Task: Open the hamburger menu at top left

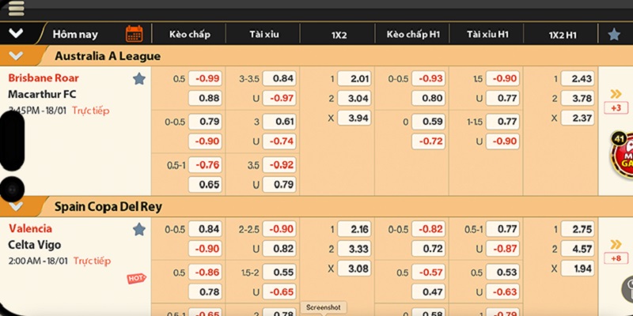Action: tap(16, 7)
